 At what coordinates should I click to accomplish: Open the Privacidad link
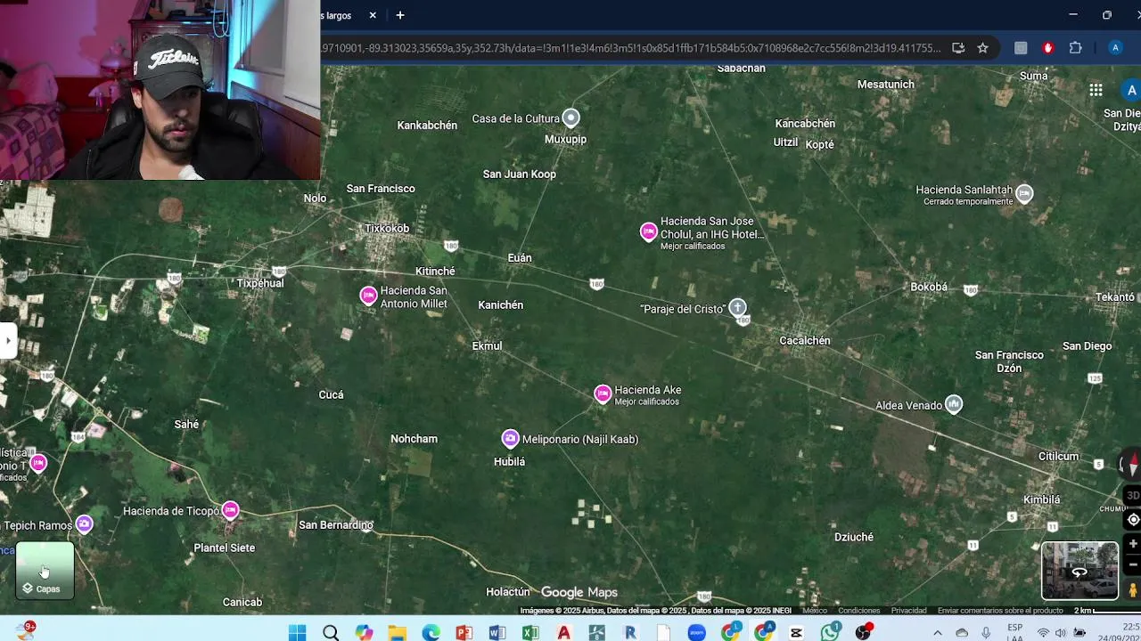click(x=908, y=611)
